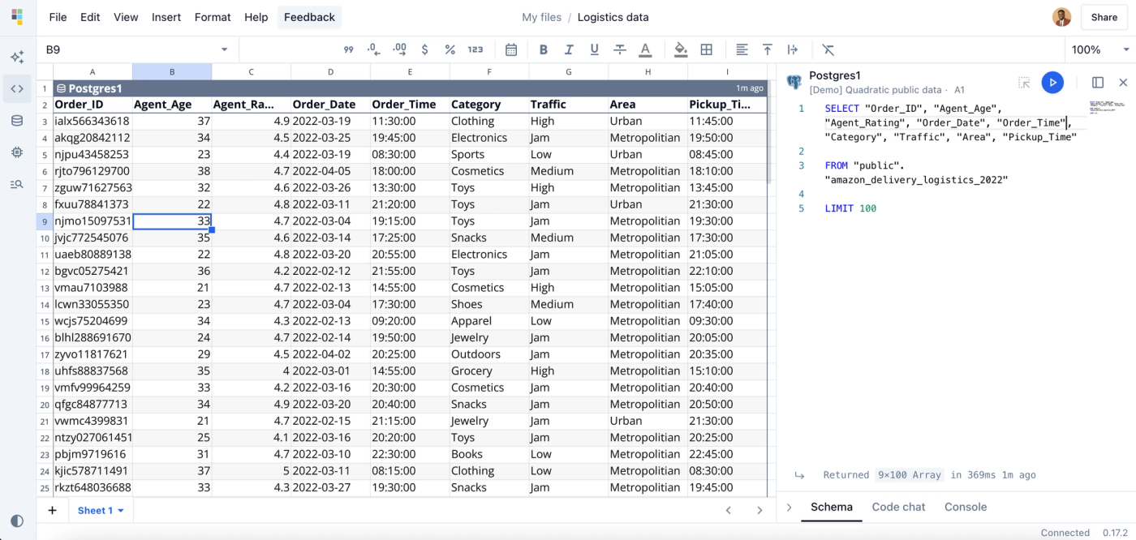Increase decimal places
Image resolution: width=1136 pixels, height=540 pixels.
(399, 49)
